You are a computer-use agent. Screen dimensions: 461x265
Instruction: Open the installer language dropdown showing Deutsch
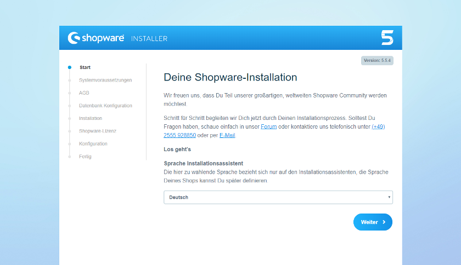click(x=278, y=197)
